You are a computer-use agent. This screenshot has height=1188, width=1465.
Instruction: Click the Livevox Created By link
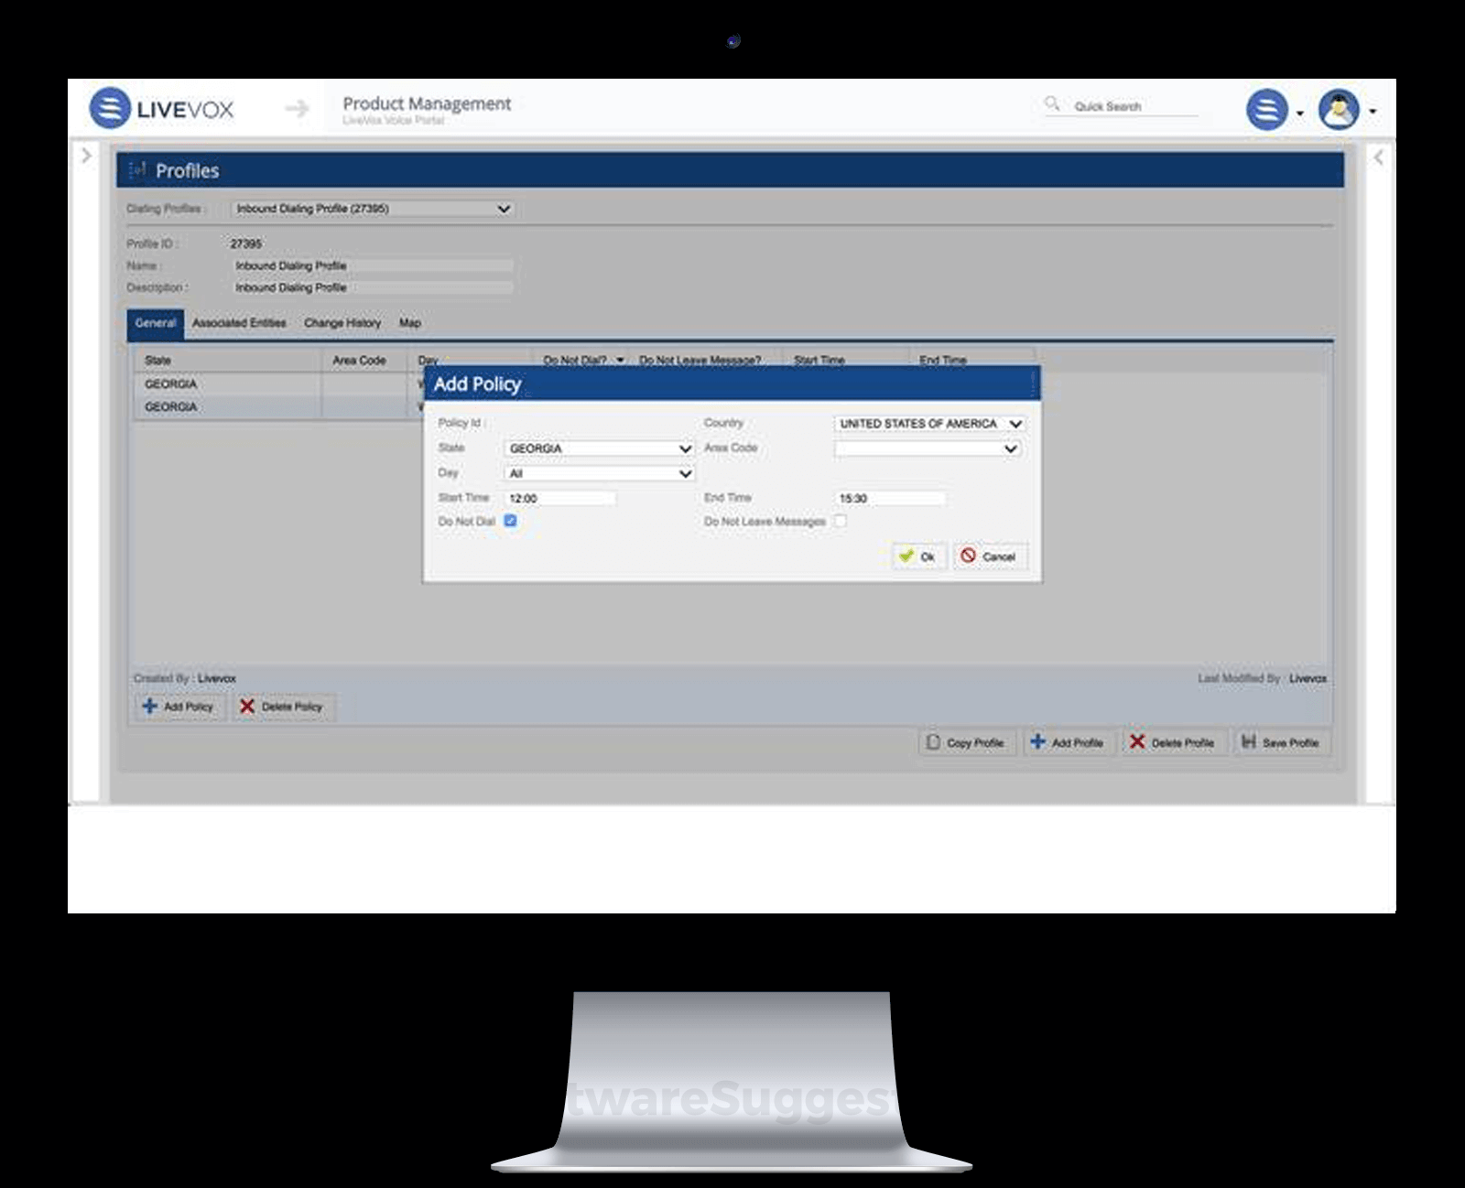tap(219, 678)
